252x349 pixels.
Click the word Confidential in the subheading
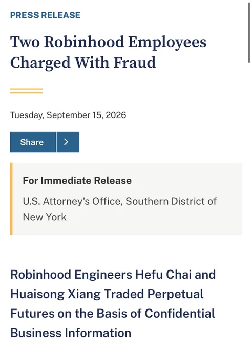click(180, 314)
